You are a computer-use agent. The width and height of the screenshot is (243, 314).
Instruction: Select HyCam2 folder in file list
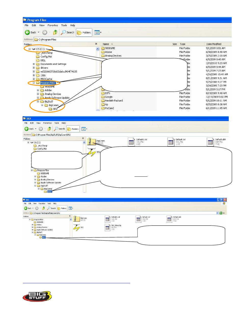pos(108,108)
